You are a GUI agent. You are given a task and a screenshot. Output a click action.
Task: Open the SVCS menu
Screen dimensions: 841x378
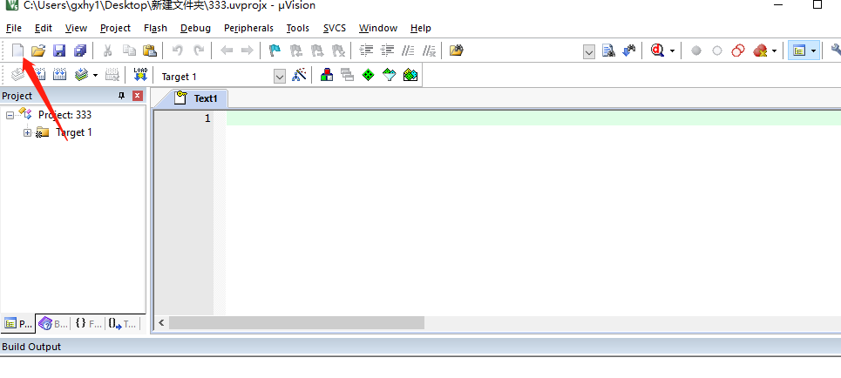point(335,28)
